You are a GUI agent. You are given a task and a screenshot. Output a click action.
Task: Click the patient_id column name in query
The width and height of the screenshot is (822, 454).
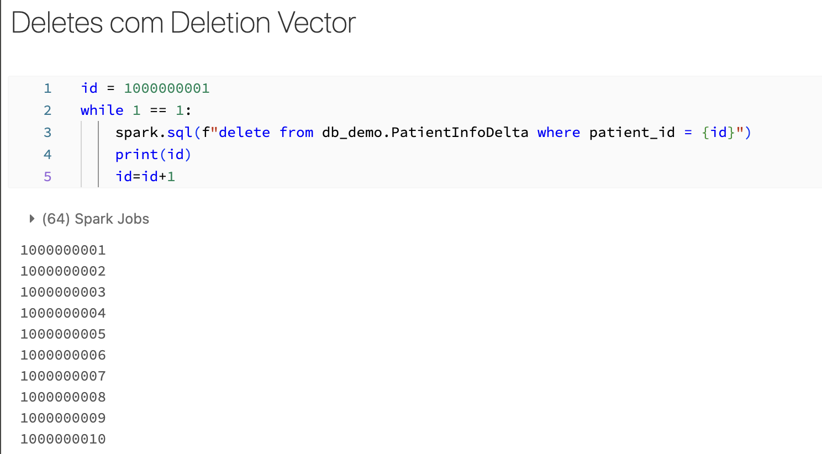point(632,133)
